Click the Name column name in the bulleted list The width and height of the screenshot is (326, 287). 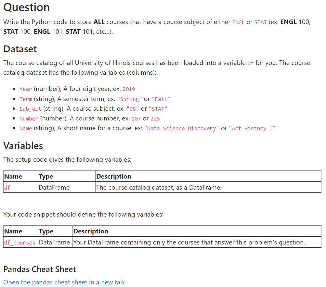[26, 128]
